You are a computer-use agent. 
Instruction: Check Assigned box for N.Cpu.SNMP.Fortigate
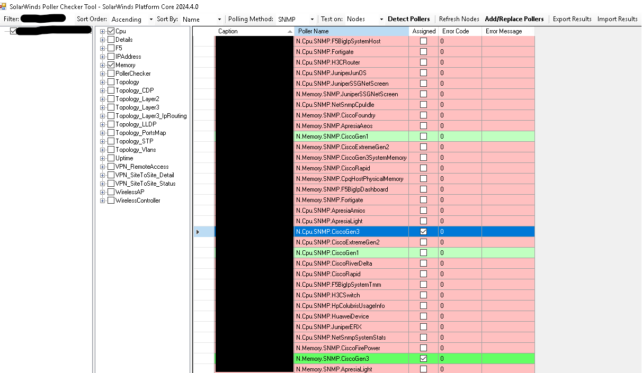click(423, 52)
